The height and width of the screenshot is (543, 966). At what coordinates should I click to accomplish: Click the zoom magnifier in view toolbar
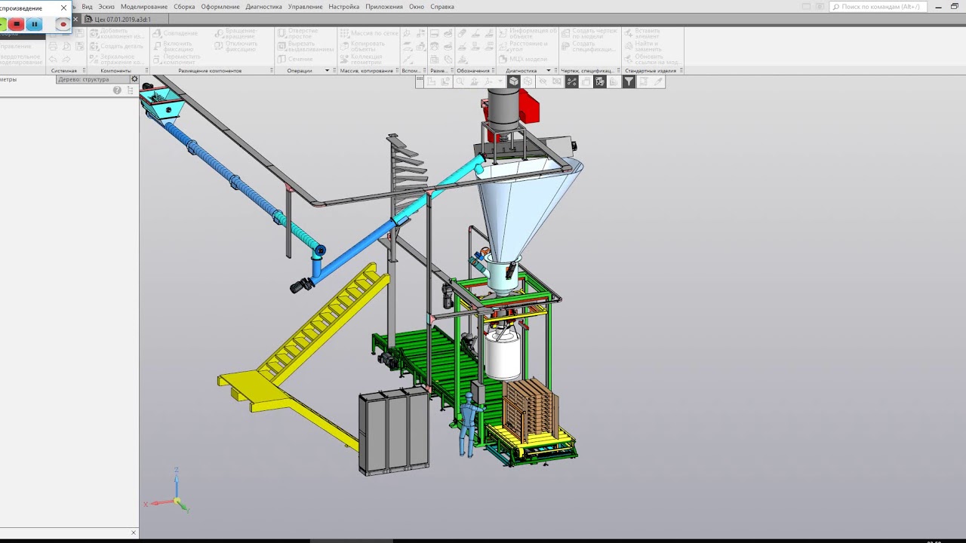[460, 81]
